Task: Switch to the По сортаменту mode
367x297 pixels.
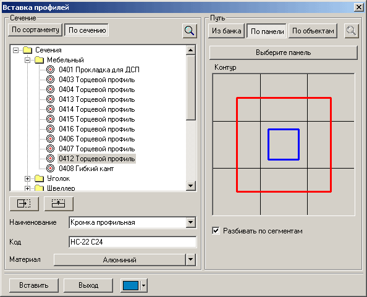Action: (35, 30)
